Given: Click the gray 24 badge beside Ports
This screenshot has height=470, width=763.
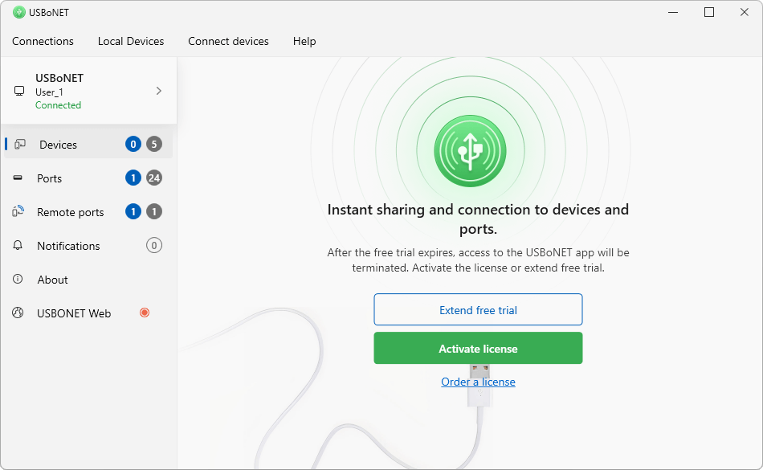Looking at the screenshot, I should 154,178.
